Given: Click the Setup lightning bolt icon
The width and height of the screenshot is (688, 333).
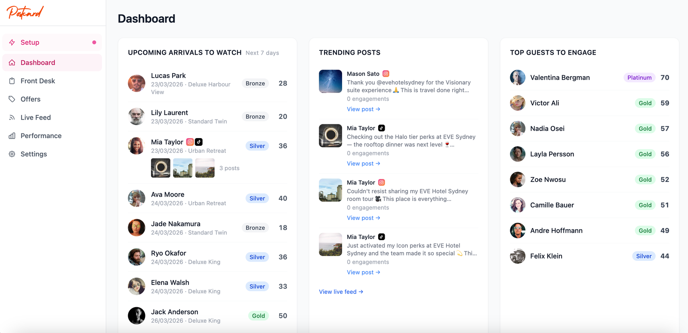Looking at the screenshot, I should [x=12, y=42].
